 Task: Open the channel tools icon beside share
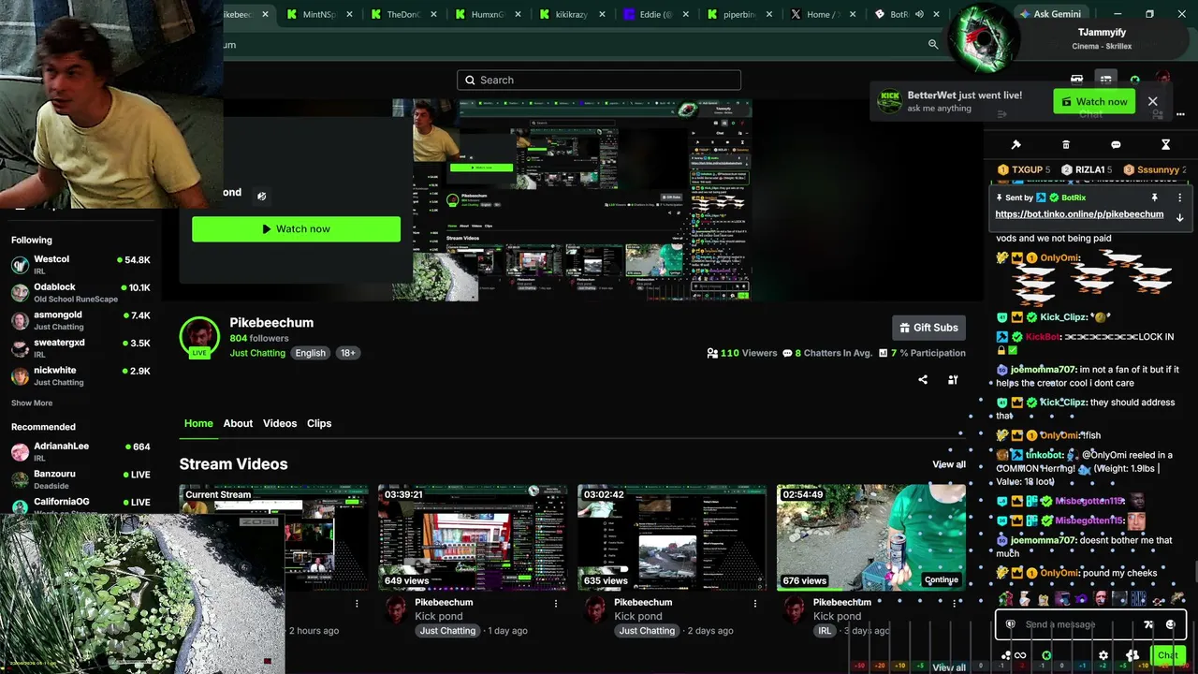(x=953, y=379)
